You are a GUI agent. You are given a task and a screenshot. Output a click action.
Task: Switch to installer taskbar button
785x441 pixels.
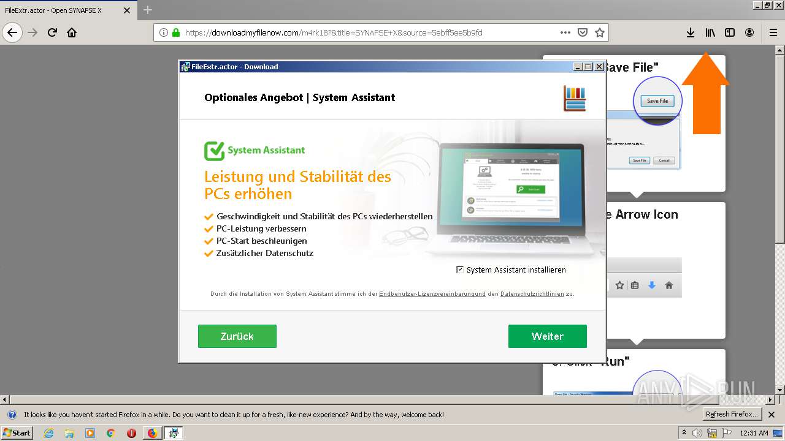click(x=174, y=433)
